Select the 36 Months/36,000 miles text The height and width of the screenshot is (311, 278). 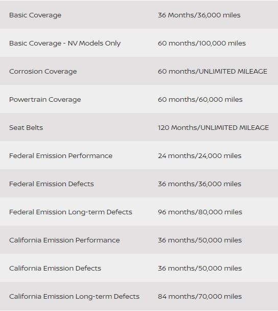[199, 15]
